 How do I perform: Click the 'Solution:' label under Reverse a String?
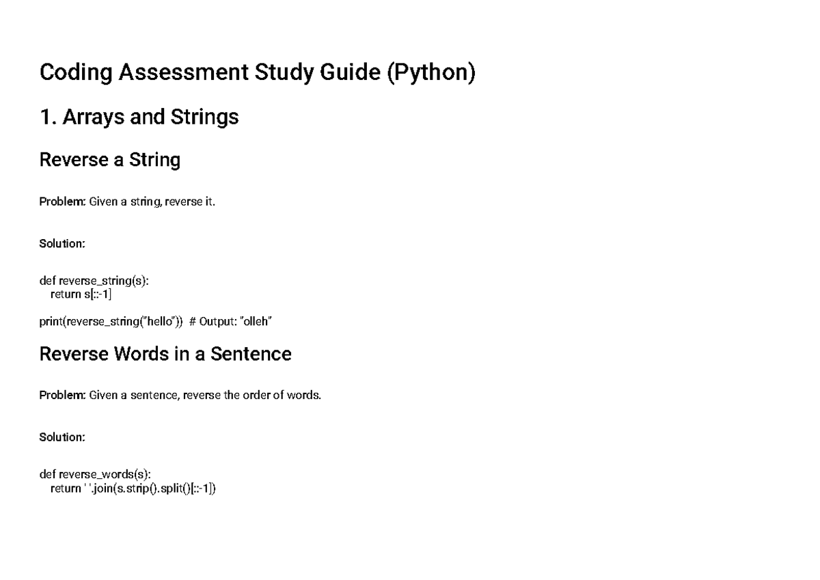coord(62,244)
